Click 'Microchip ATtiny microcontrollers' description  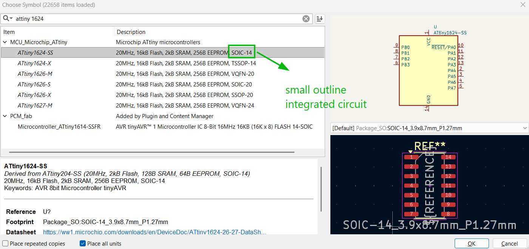[158, 42]
